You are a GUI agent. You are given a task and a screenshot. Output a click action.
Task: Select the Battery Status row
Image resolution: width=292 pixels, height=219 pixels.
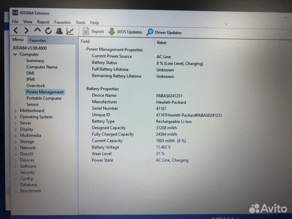coord(147,63)
